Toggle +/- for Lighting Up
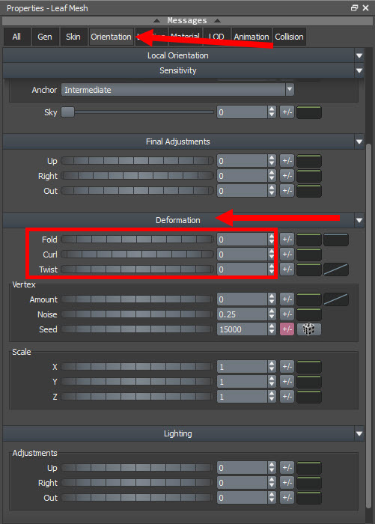Image resolution: width=375 pixels, height=524 pixels. (287, 468)
